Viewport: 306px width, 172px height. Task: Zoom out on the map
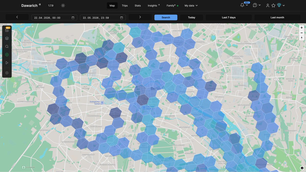[301, 33]
